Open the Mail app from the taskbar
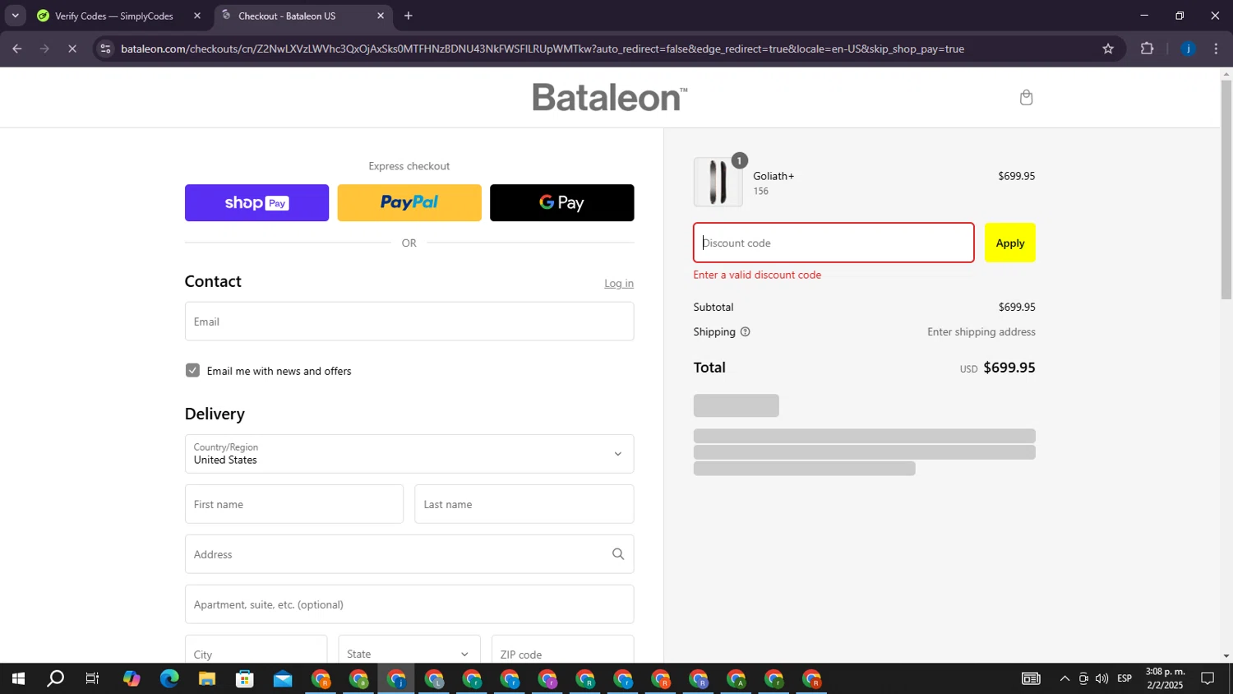 coord(283,679)
